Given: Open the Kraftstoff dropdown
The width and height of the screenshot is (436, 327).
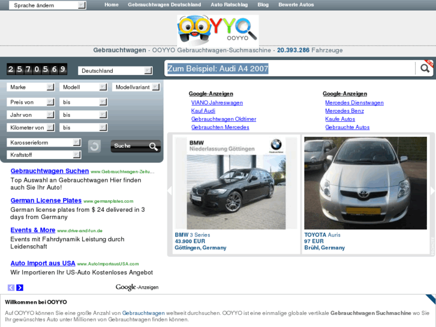Looking at the screenshot, I should [x=44, y=155].
